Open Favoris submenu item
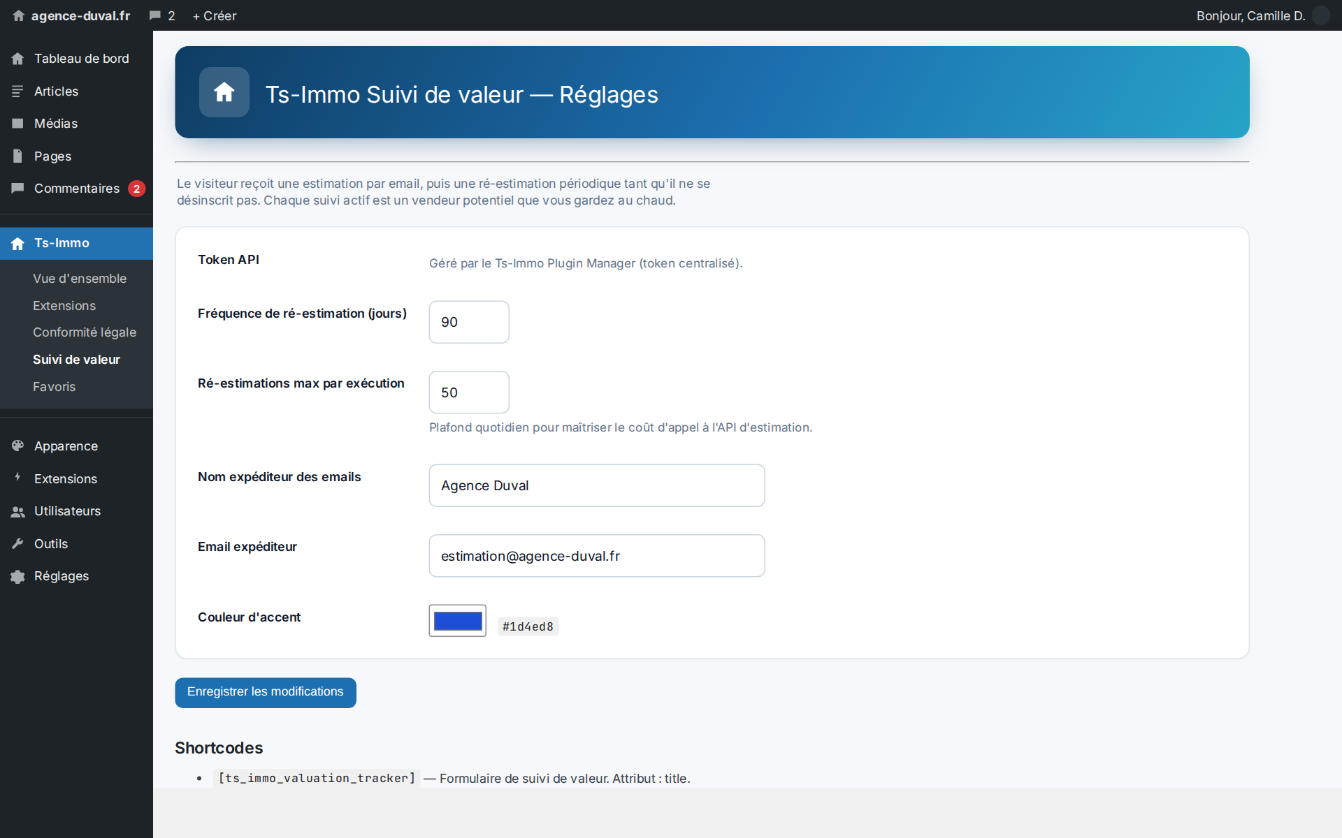Viewport: 1342px width, 838px height. pos(54,387)
